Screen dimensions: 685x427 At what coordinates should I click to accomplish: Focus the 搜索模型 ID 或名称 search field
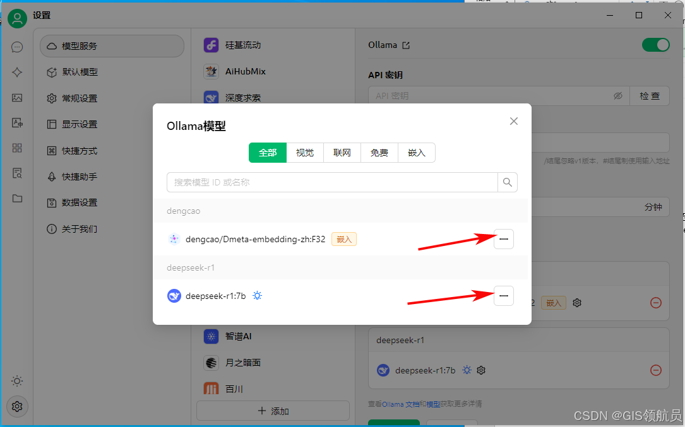(332, 182)
